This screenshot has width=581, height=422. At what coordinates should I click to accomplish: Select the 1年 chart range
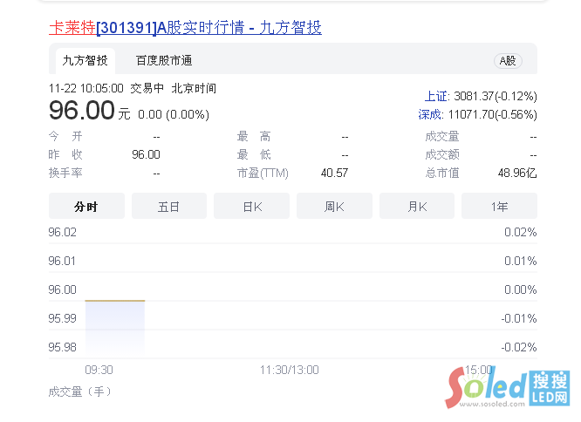coord(499,207)
